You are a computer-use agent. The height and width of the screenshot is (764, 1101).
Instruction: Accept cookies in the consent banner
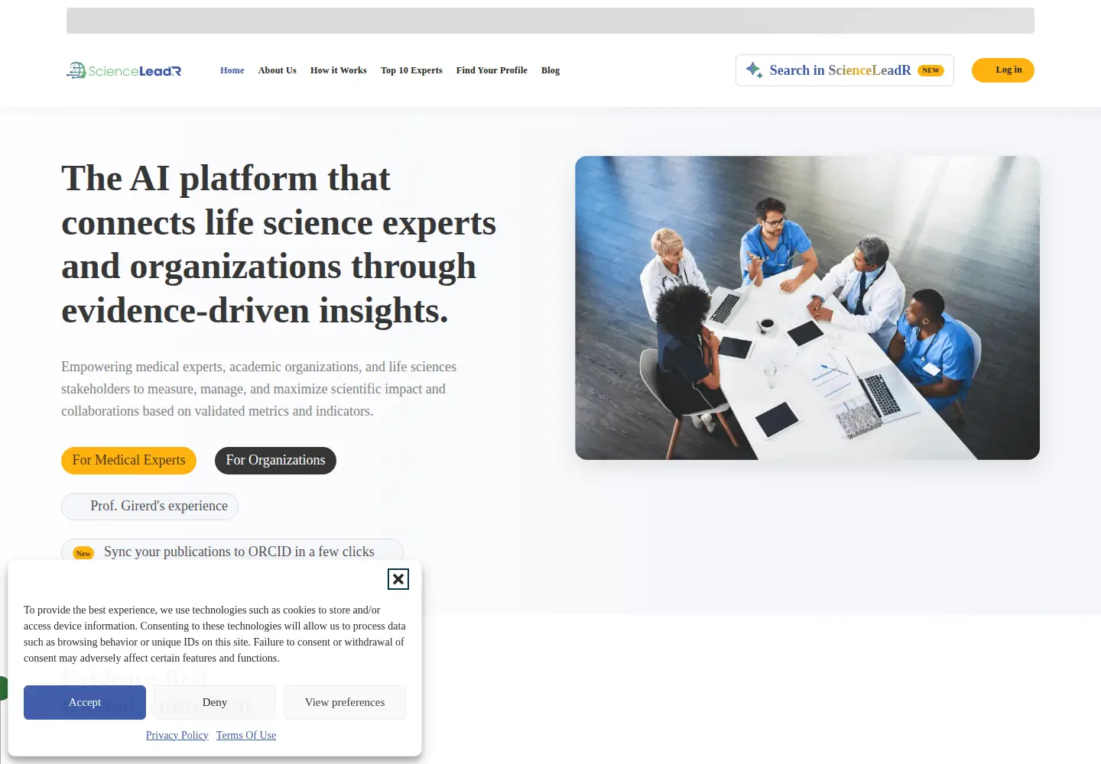pos(85,702)
